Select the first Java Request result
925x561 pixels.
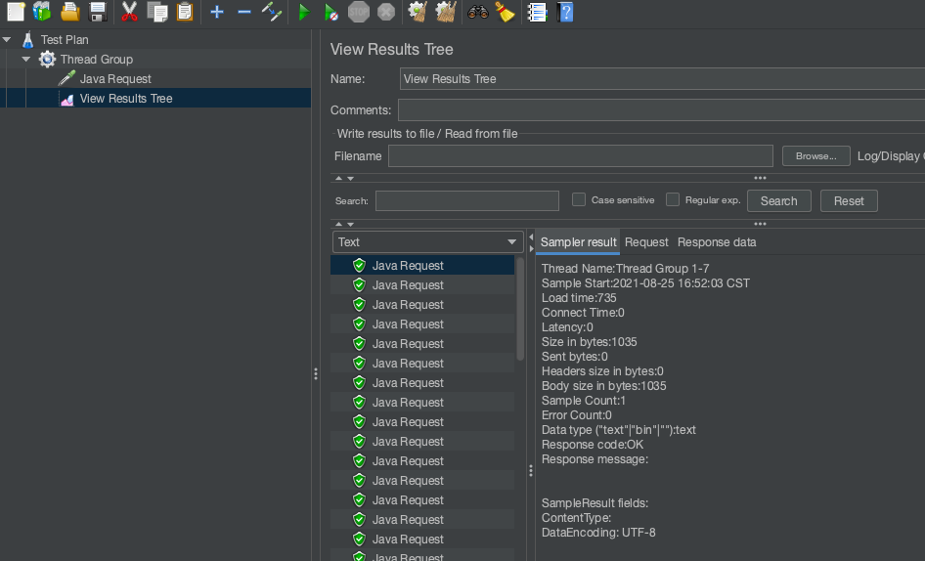point(422,266)
